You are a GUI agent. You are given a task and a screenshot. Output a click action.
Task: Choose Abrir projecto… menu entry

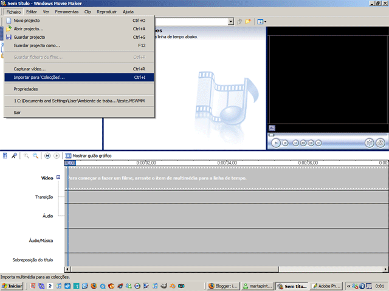(x=79, y=29)
